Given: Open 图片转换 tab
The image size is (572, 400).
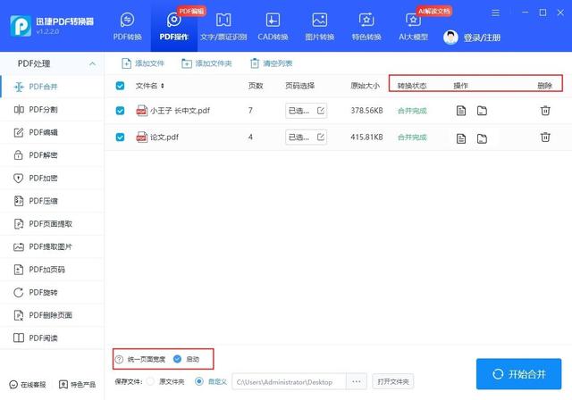Looking at the screenshot, I should pyautogui.click(x=320, y=27).
